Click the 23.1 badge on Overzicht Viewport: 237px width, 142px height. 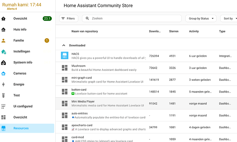tap(47, 19)
